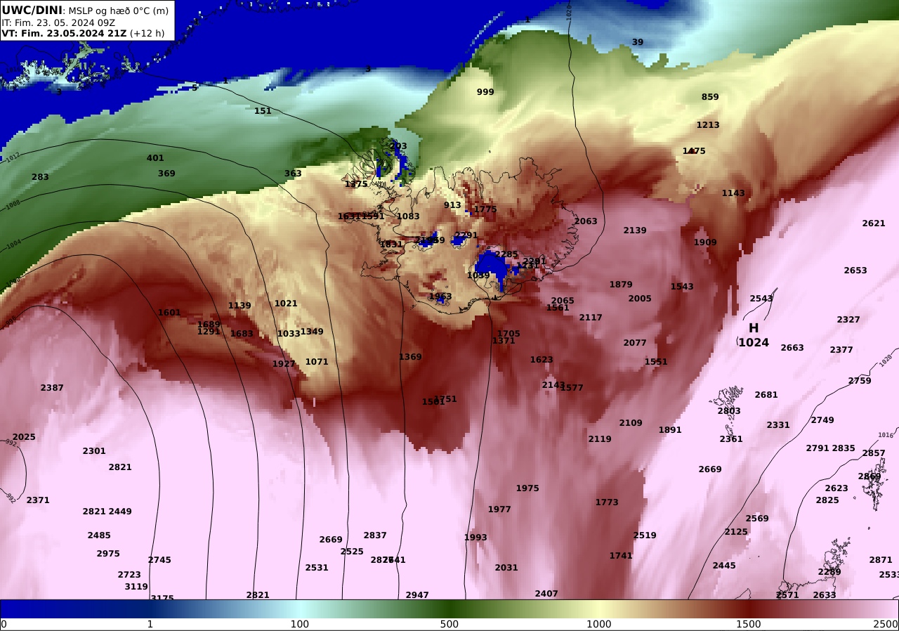The image size is (899, 631).
Task: Click the 2125 label
Action: tap(736, 532)
